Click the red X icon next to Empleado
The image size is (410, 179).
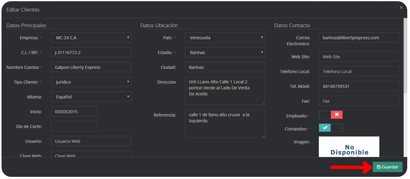coord(336,115)
